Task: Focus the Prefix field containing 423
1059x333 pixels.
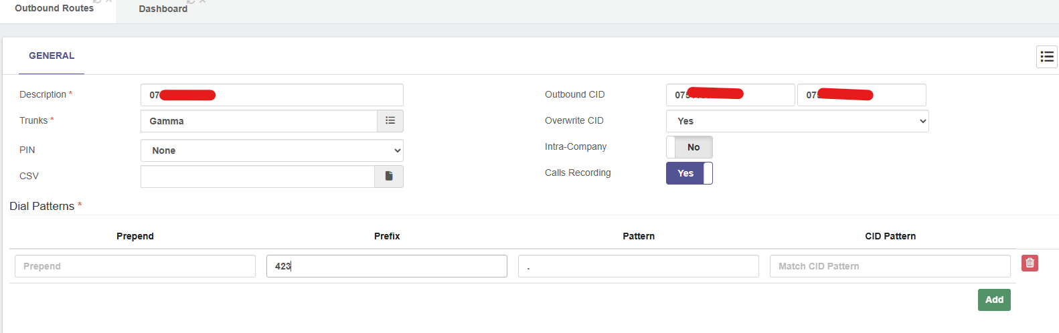Action: 387,266
